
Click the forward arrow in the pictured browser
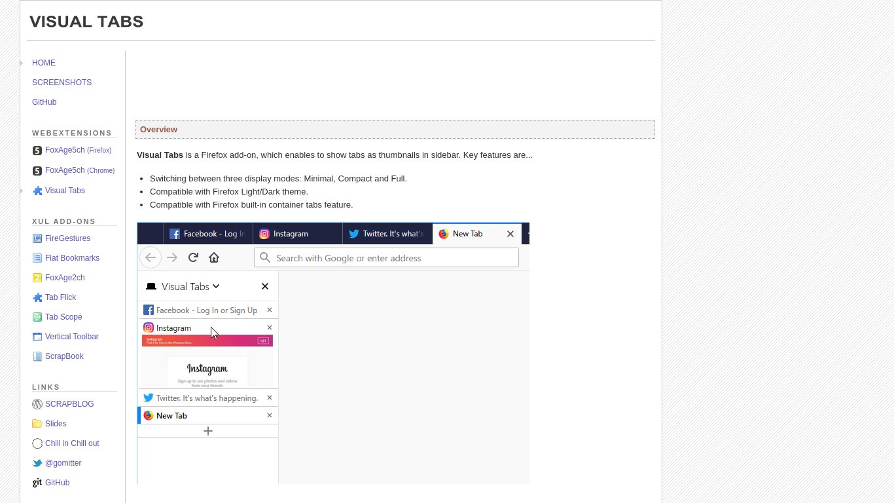tap(172, 257)
